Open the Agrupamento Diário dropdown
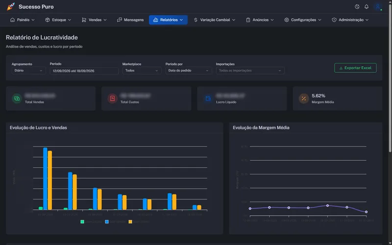 pos(29,71)
